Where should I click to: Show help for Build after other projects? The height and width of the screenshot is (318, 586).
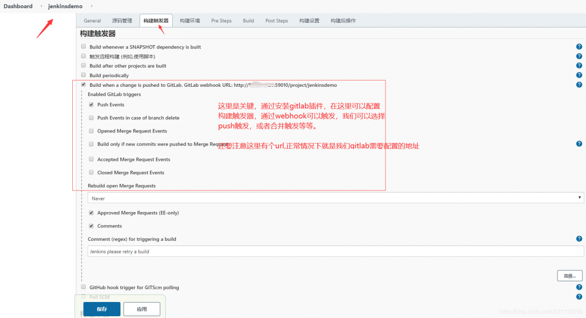coord(579,66)
